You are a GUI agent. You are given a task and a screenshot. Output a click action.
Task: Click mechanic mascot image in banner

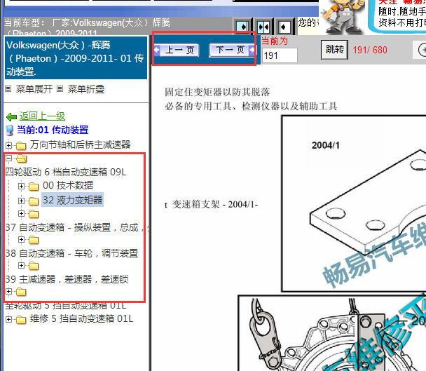coord(343,17)
